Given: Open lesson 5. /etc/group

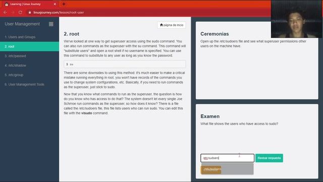Looking at the screenshot, I should 29,75.
